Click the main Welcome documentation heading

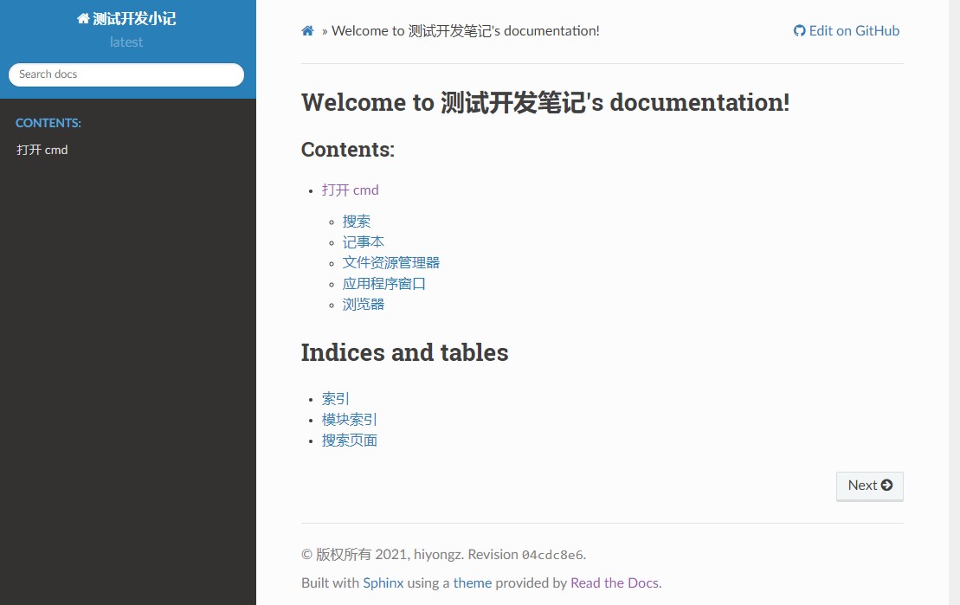(545, 102)
